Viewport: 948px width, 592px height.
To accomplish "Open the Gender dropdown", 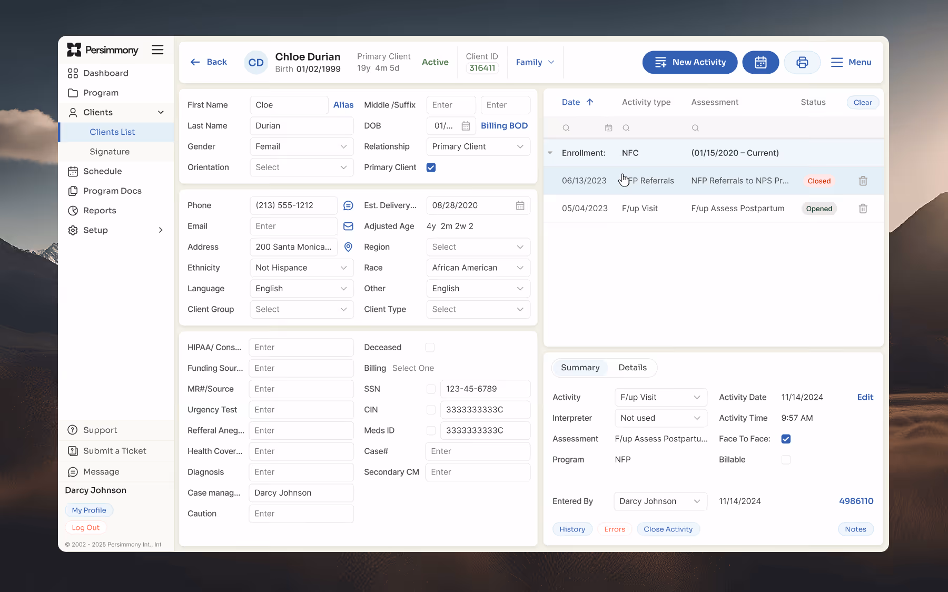I will tap(301, 146).
